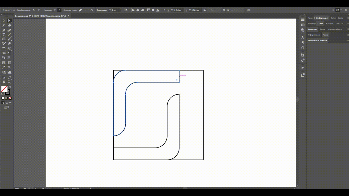Select the Rectangle tool
Image resolution: width=349 pixels, height=196 pixels.
pyautogui.click(x=4, y=39)
